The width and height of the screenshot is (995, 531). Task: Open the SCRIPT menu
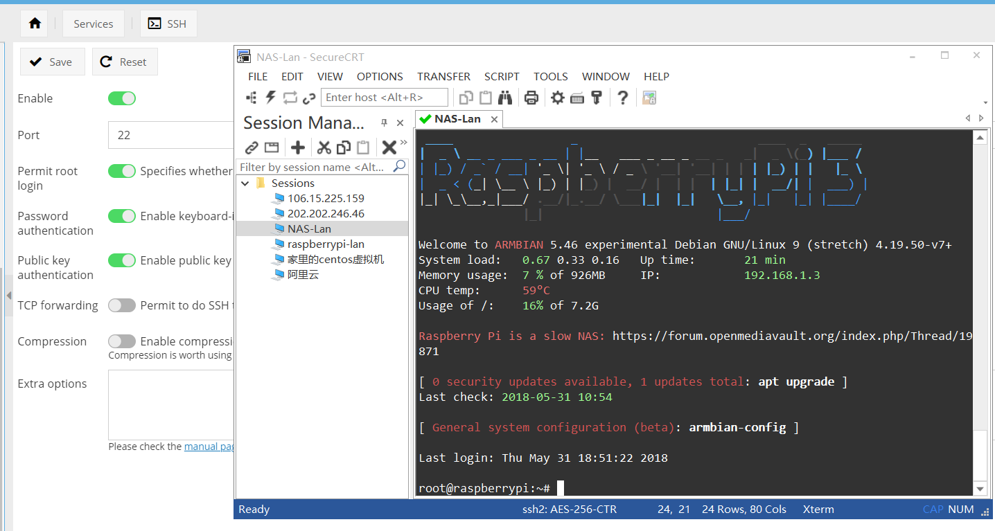502,76
